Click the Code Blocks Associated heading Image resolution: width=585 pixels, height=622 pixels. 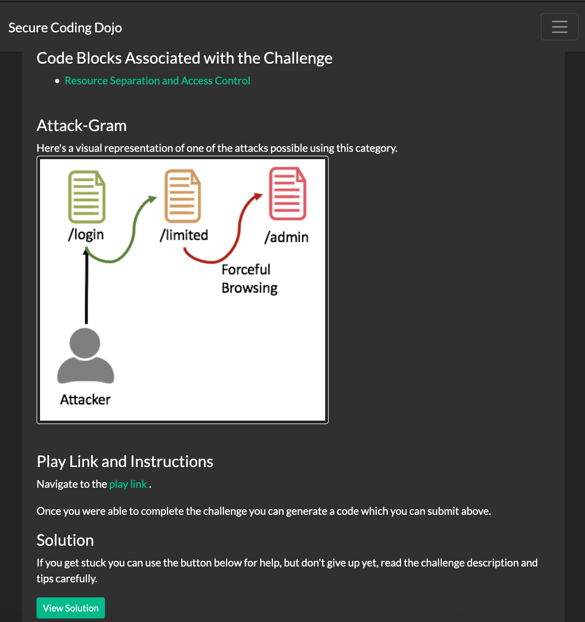(x=184, y=58)
